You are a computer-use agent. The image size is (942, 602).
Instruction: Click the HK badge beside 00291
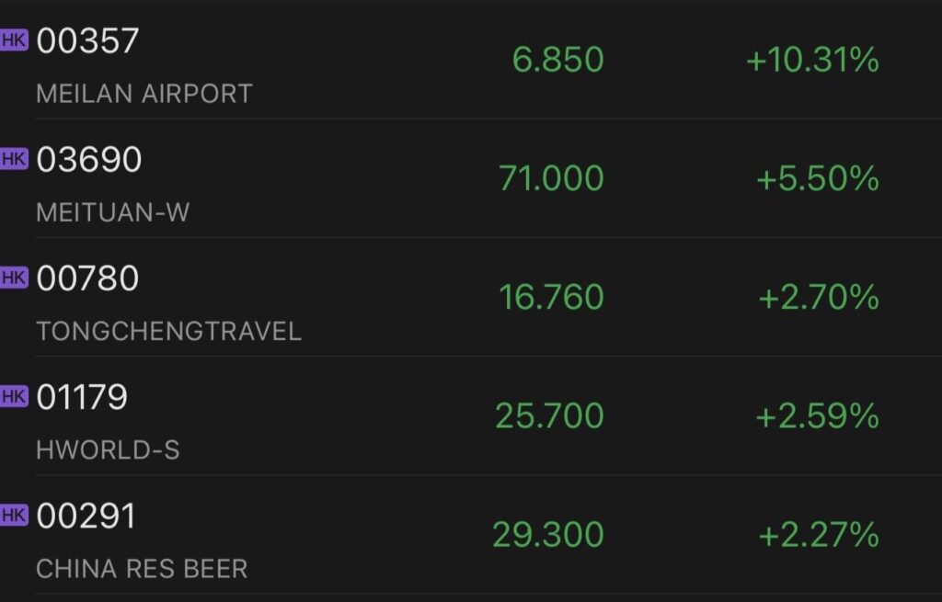point(14,516)
